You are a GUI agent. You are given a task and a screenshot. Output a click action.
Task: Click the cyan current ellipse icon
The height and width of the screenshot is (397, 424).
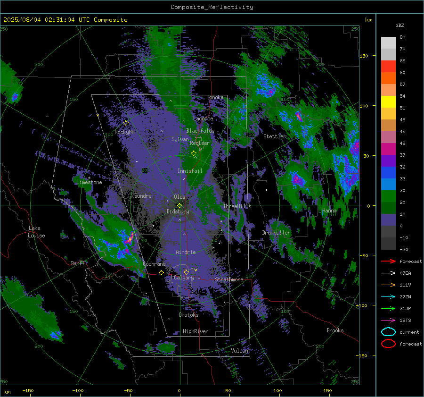click(x=388, y=332)
